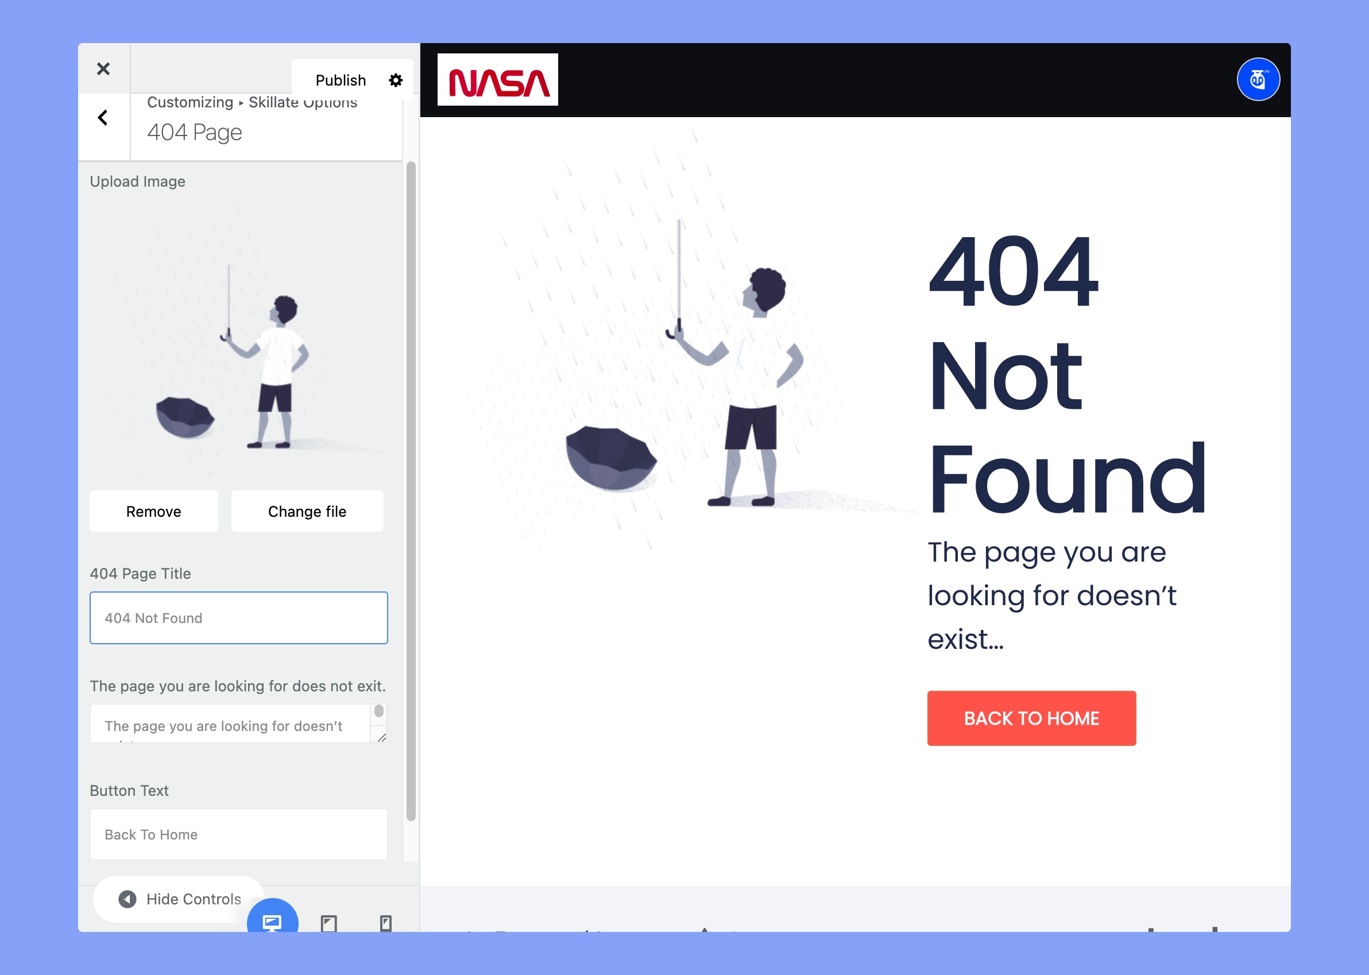Screen dimensions: 1369x975
Task: Go back using the left chevron arrow
Action: 103,118
